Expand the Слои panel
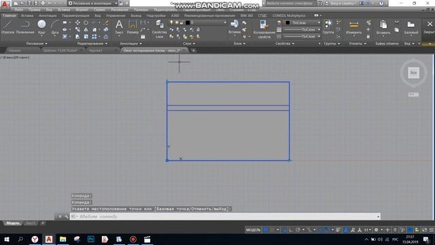435x245 pixels. pyautogui.click(x=189, y=44)
